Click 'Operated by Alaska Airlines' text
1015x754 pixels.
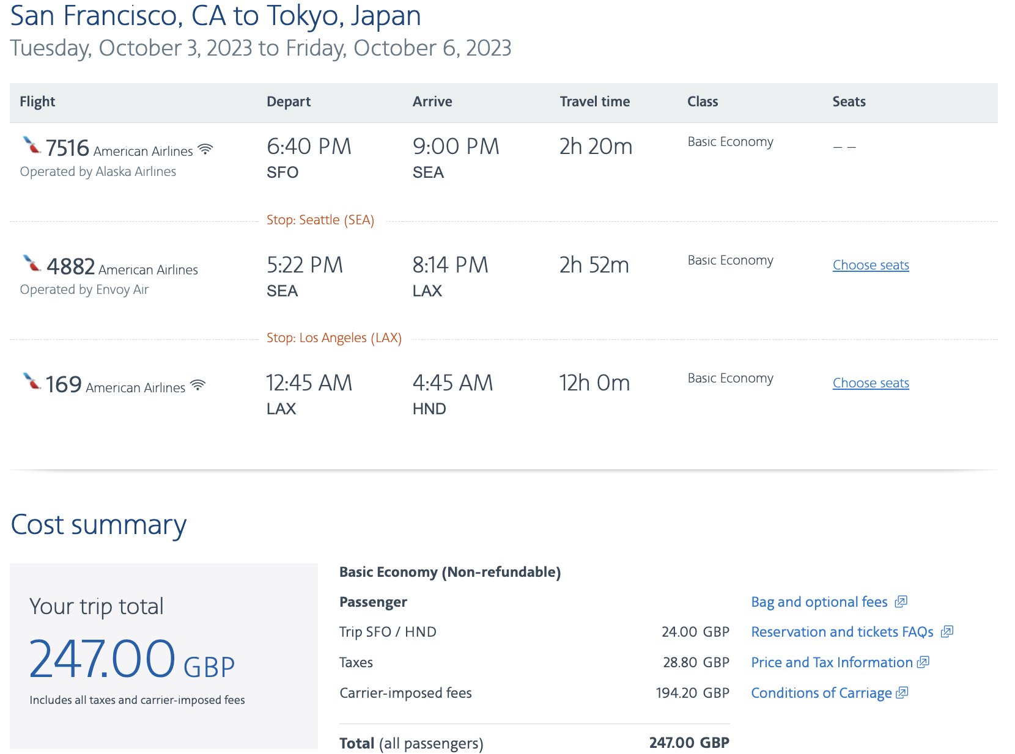98,172
